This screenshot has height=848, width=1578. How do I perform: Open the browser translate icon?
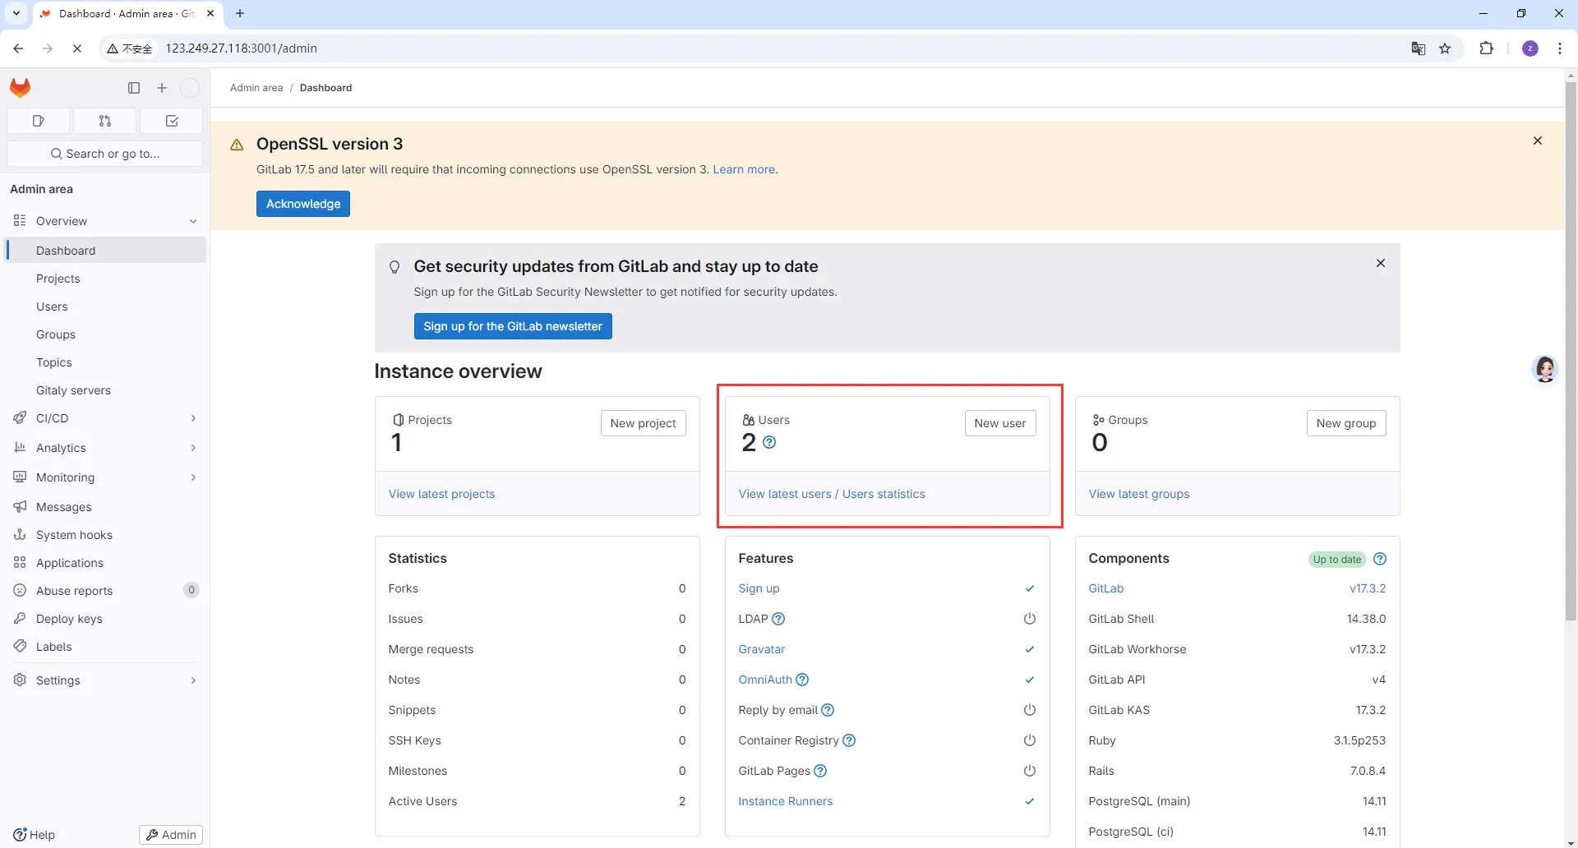click(1418, 48)
